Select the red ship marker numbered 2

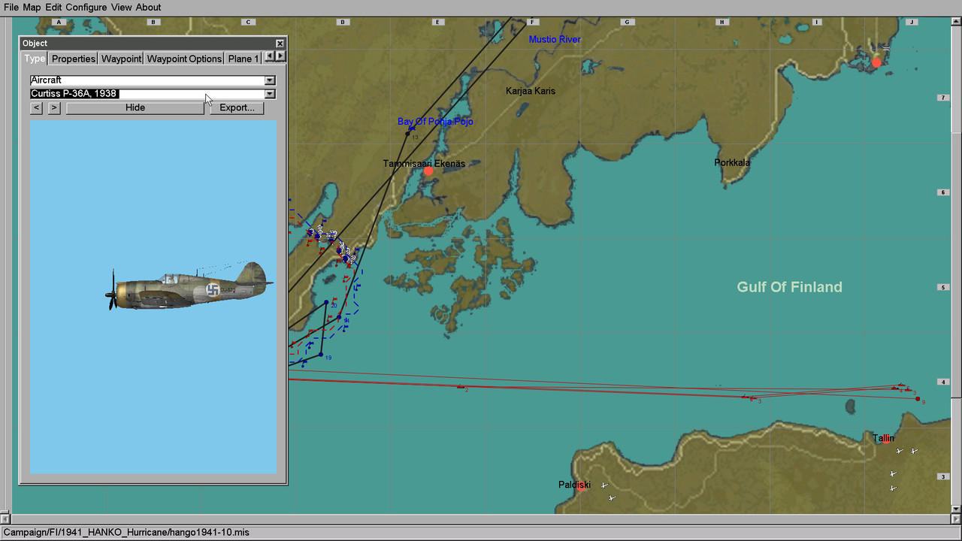pyautogui.click(x=461, y=387)
